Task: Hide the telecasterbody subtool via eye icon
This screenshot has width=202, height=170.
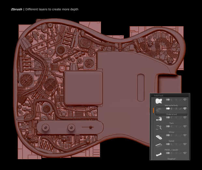Action: [x=185, y=100]
